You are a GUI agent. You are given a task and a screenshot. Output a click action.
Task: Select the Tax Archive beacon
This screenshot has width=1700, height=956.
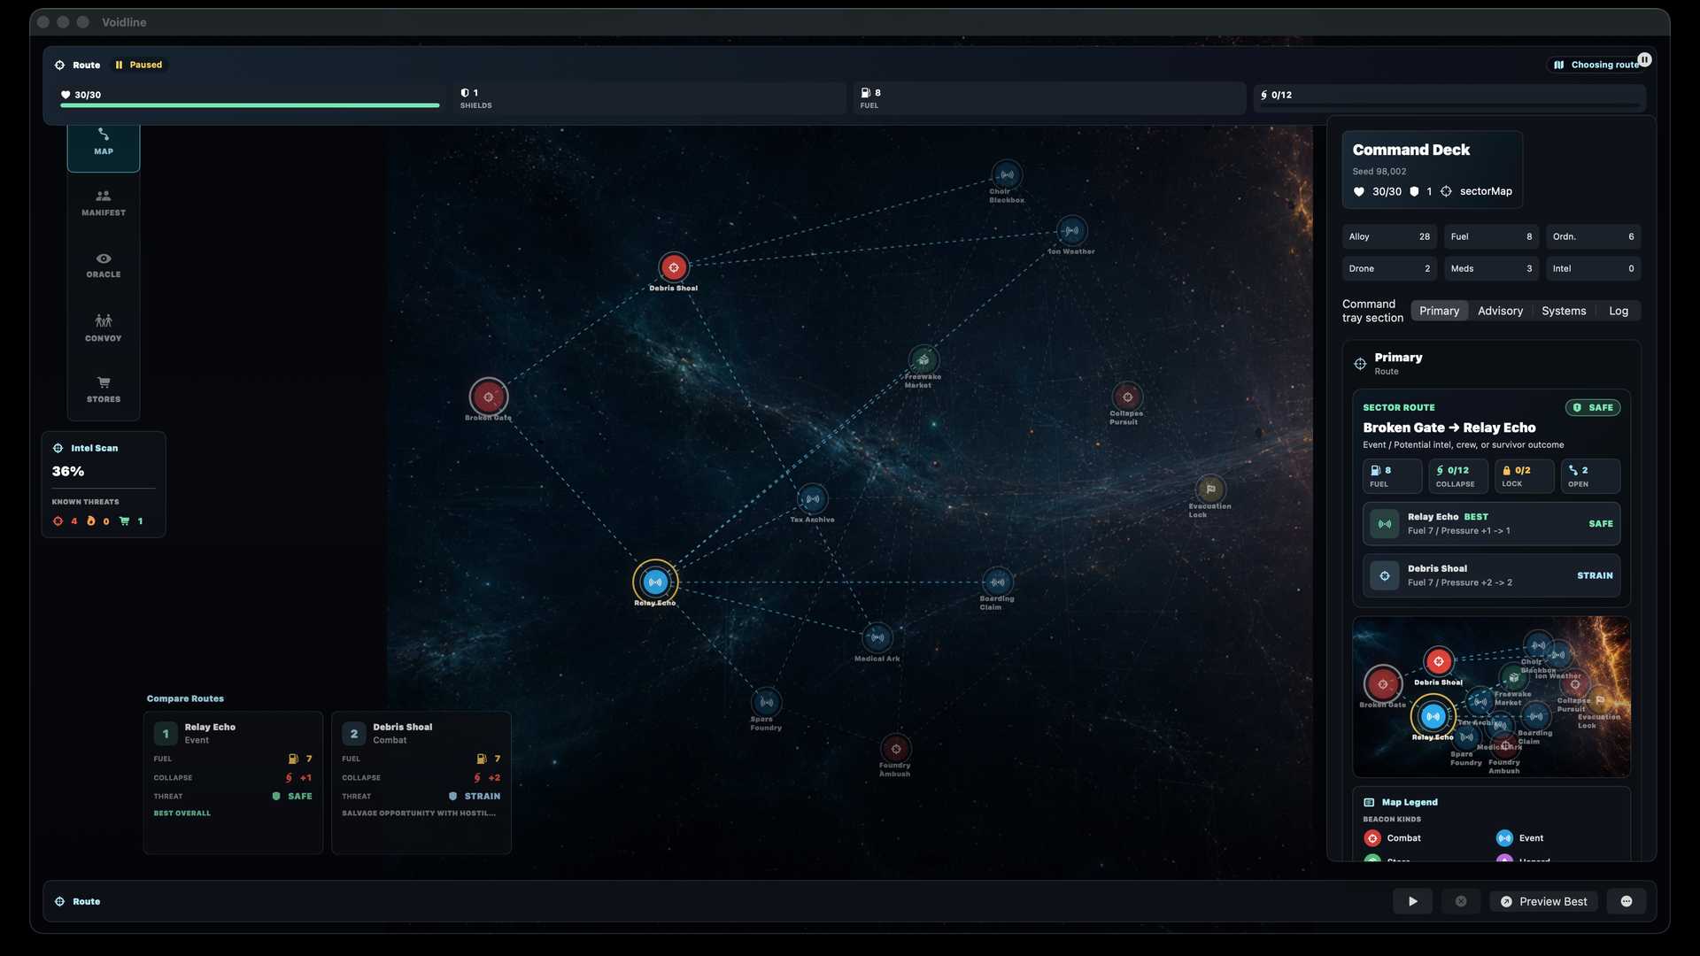point(812,499)
